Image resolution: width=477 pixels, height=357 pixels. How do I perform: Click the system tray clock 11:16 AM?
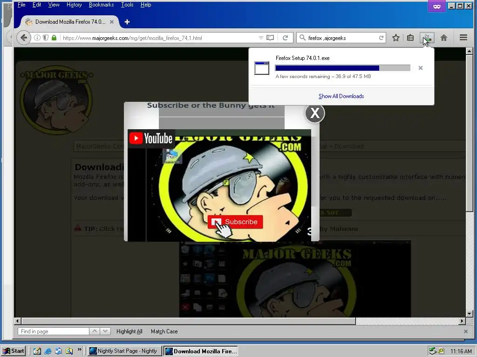pos(461,351)
